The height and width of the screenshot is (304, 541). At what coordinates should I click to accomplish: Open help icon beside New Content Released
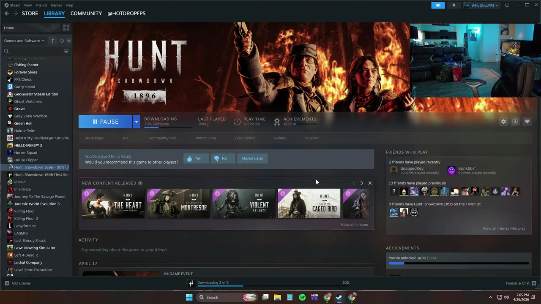click(x=140, y=183)
